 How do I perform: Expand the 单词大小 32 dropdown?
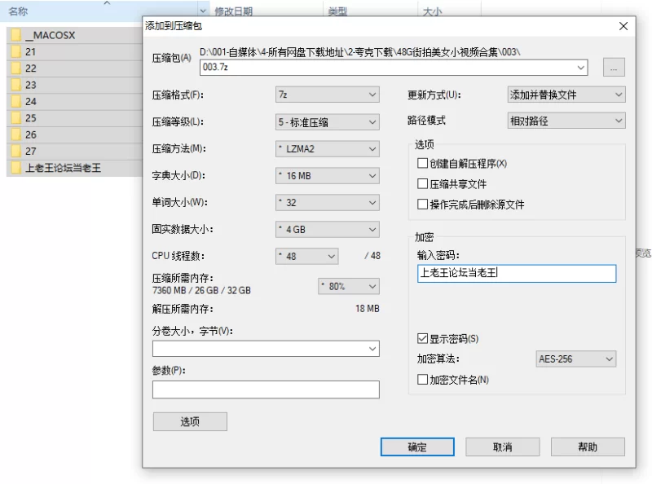[x=328, y=203]
